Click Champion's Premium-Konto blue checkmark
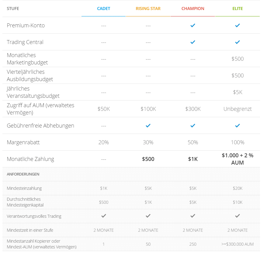The image size is (267, 256). point(192,26)
